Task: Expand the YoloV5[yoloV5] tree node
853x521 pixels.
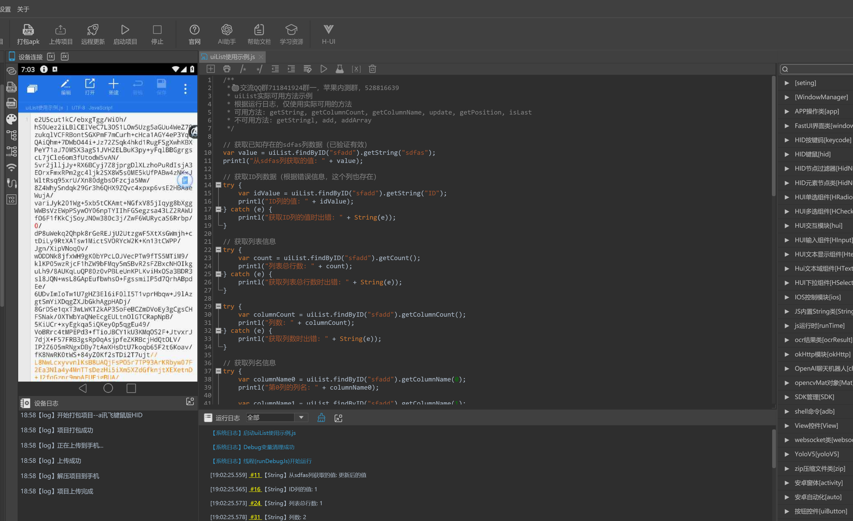Action: pos(787,454)
